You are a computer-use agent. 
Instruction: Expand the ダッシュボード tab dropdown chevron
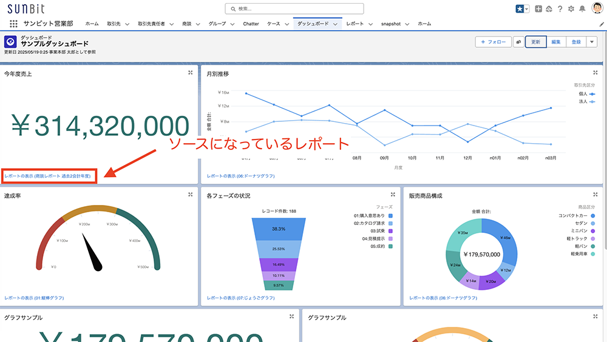(335, 24)
